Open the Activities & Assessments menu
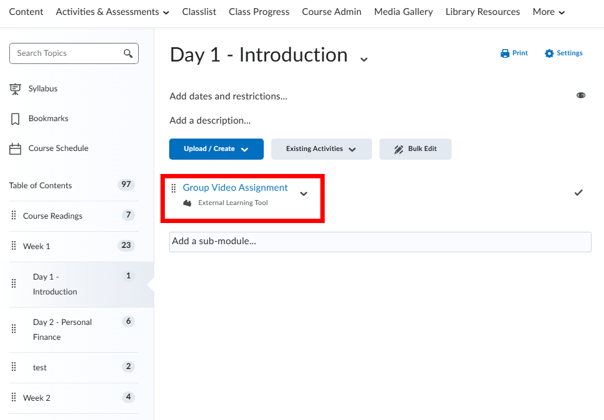 113,12
